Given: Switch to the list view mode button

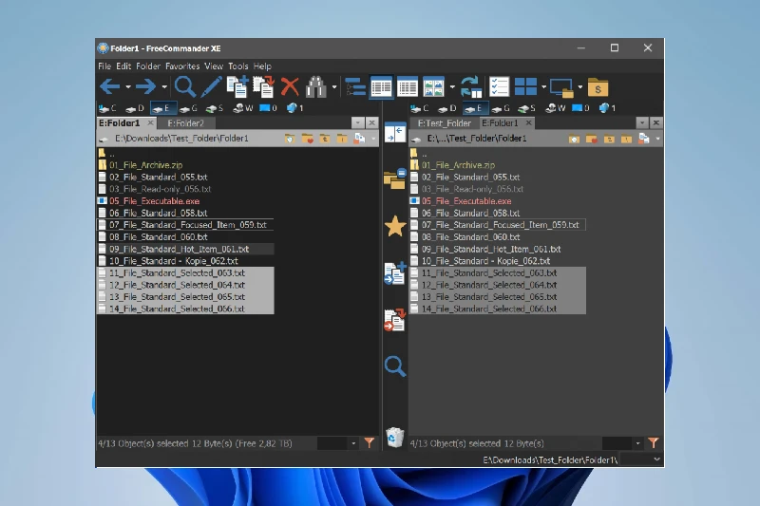Looking at the screenshot, I should pyautogui.click(x=408, y=87).
